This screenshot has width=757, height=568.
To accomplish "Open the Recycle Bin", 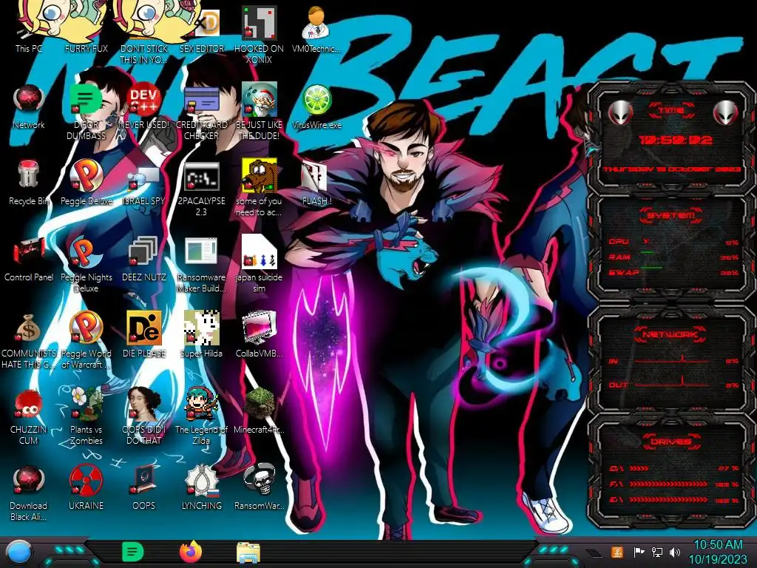I will point(29,183).
